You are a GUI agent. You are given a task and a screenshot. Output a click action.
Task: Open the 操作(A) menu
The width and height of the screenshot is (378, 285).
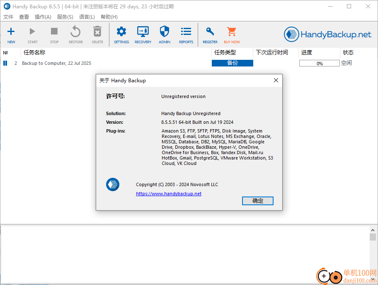click(x=43, y=17)
